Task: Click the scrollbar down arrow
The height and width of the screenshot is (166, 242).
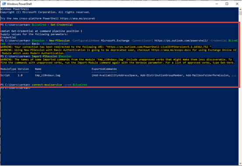Action: (240, 163)
